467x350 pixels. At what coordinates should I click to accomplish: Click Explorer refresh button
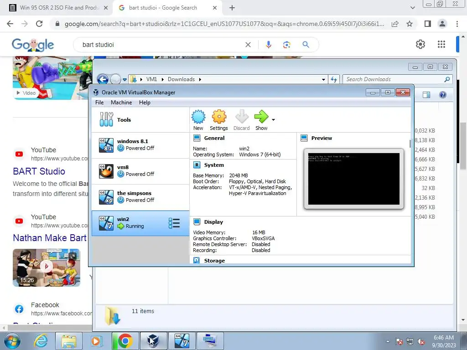[334, 79]
